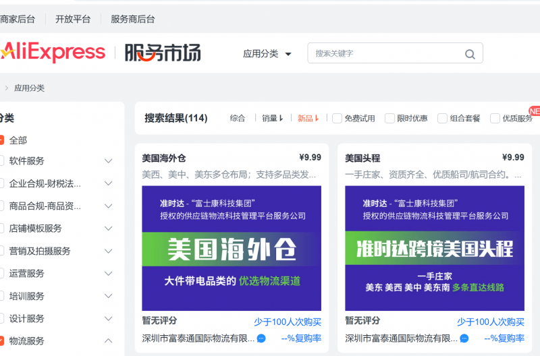Viewport: 540px width, 356px height.
Task: Click seller name under 美国海外仓 card
Action: [x=198, y=338]
